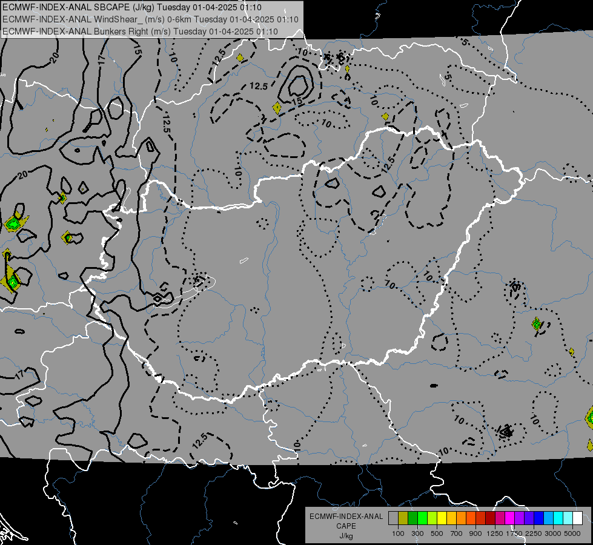Click legend scale value 100
This screenshot has height=545, width=593.
(398, 533)
